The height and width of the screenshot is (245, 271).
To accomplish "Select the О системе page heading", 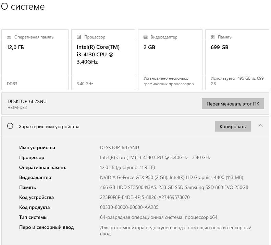I will [x=23, y=7].
